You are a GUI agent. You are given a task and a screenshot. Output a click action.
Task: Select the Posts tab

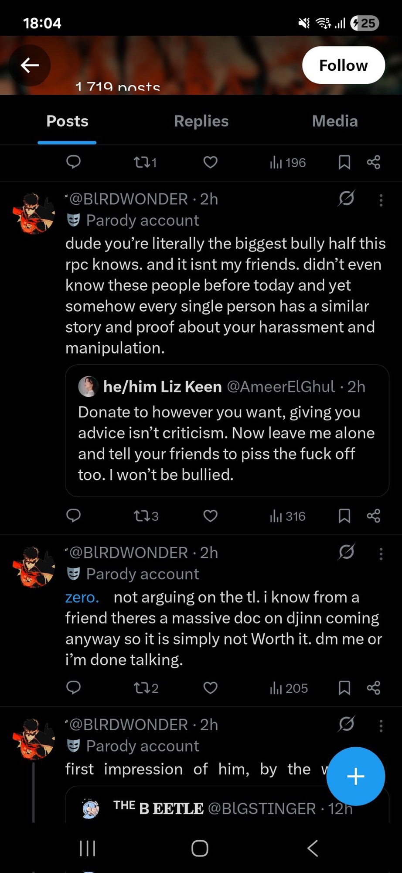pos(67,121)
